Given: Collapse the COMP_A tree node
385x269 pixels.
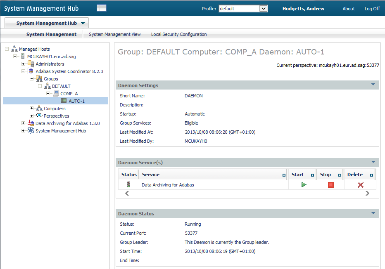Looking at the screenshot, I should (48, 94).
